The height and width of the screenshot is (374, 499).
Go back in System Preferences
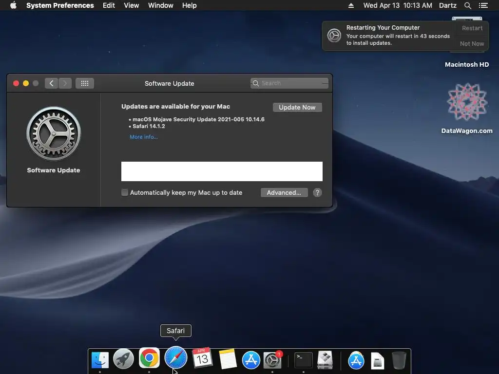pyautogui.click(x=51, y=83)
